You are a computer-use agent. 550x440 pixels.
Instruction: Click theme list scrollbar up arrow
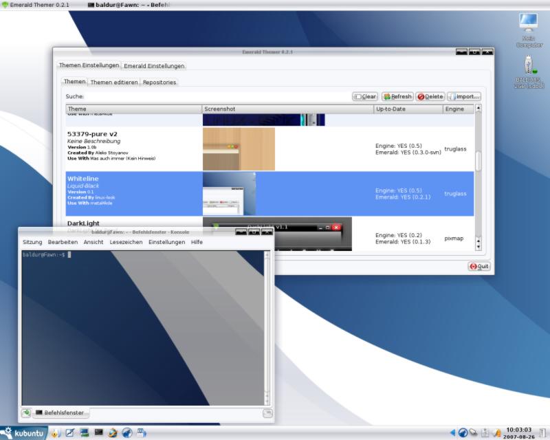(x=478, y=109)
